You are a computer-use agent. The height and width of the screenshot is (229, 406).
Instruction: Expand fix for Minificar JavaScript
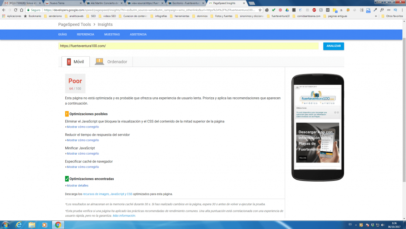pyautogui.click(x=83, y=154)
